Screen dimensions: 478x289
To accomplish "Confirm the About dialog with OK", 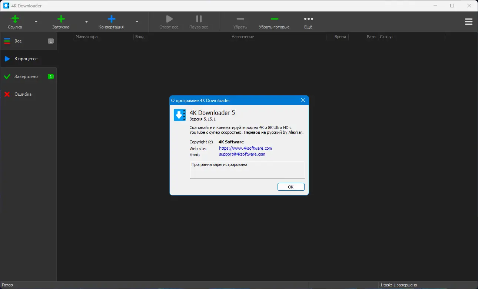I will [291, 187].
